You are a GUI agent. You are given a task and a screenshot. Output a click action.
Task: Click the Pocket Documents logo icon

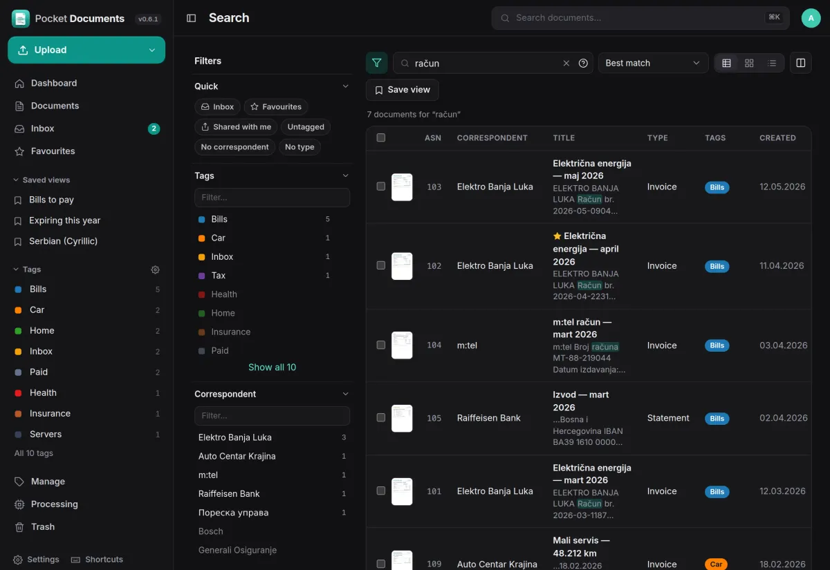(20, 19)
